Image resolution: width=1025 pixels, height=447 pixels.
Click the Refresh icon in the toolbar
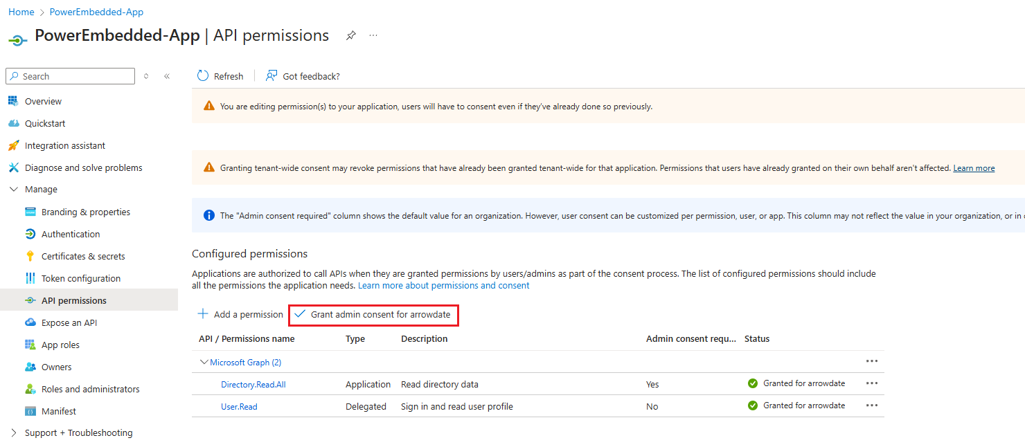point(203,76)
